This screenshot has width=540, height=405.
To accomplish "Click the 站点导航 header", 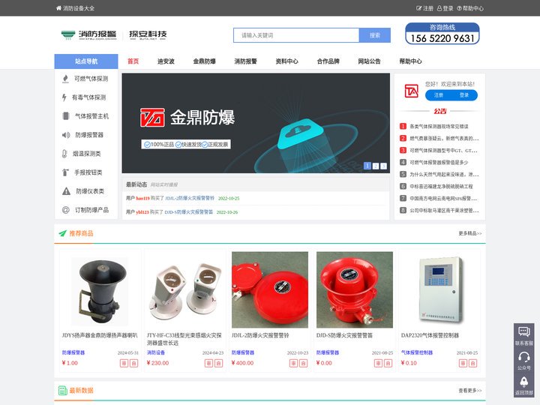I will pos(86,61).
